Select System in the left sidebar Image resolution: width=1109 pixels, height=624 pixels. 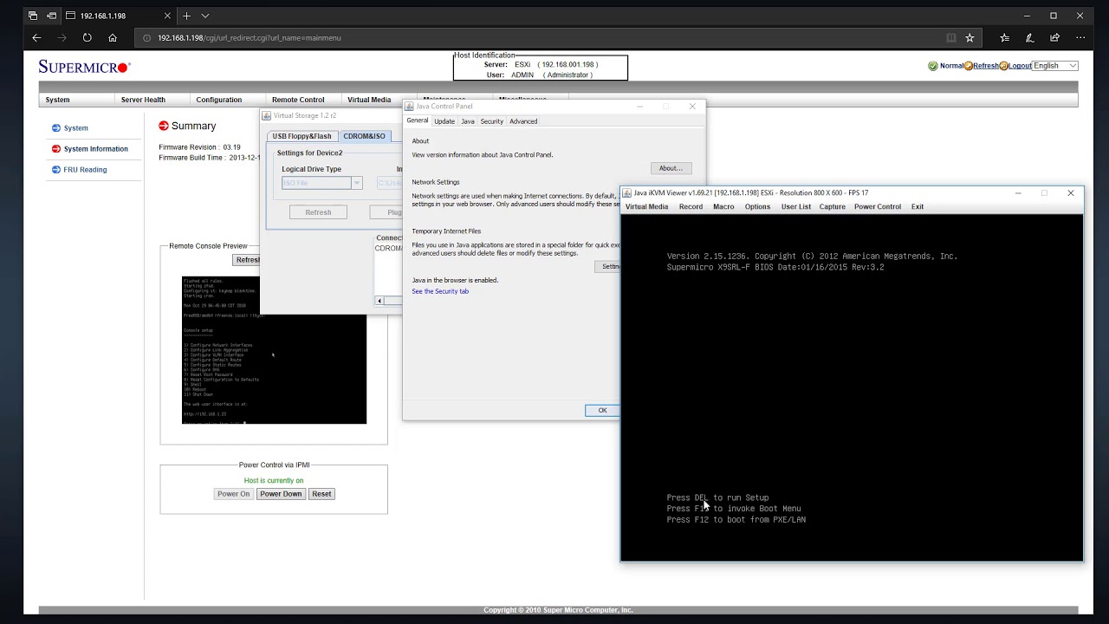75,128
